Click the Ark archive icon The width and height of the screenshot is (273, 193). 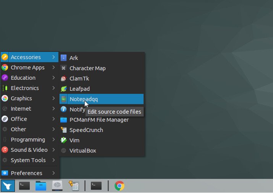click(x=63, y=58)
